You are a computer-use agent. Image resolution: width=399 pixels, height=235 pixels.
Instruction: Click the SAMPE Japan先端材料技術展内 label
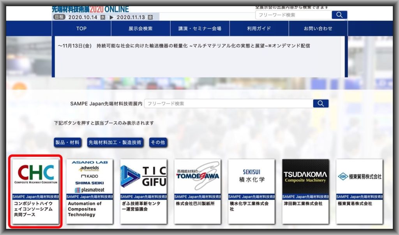pyautogui.click(x=106, y=103)
